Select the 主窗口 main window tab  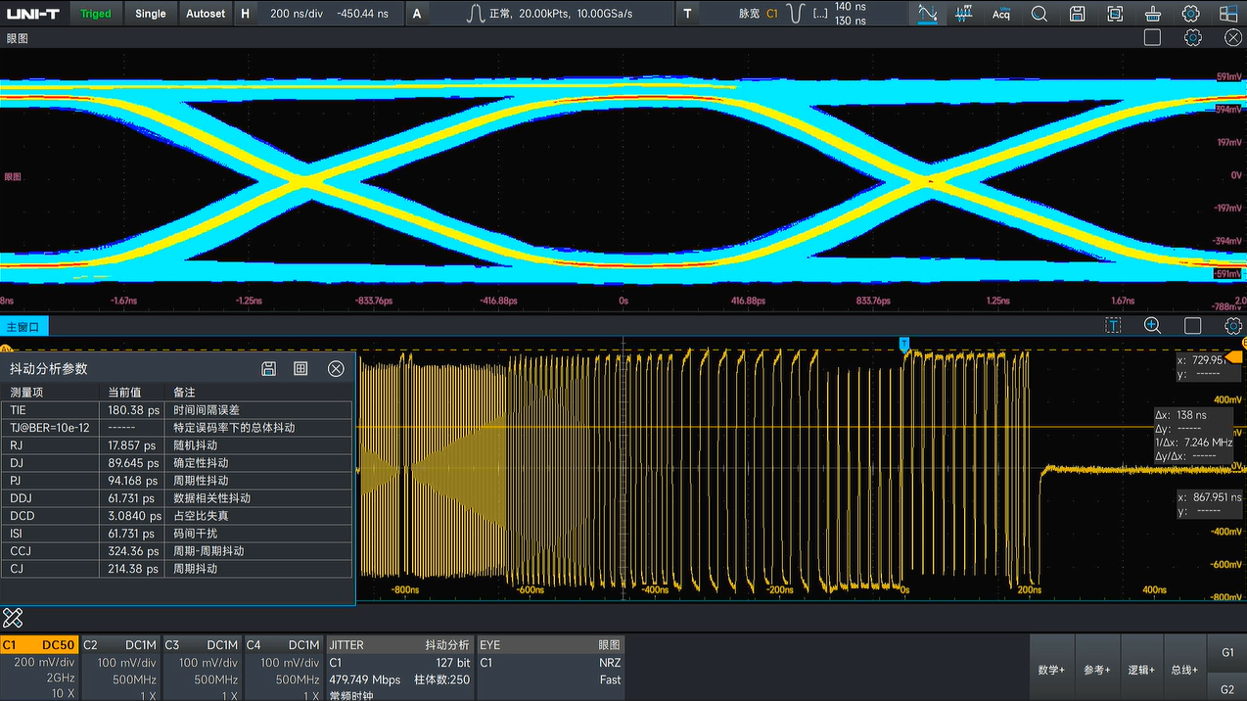[24, 327]
